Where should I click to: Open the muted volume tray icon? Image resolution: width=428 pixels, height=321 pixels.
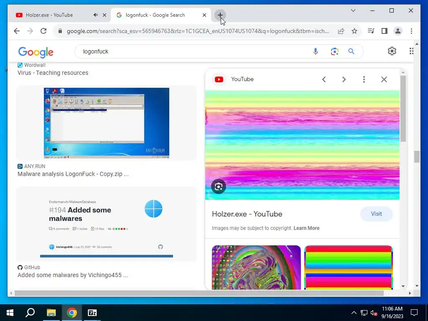click(374, 313)
